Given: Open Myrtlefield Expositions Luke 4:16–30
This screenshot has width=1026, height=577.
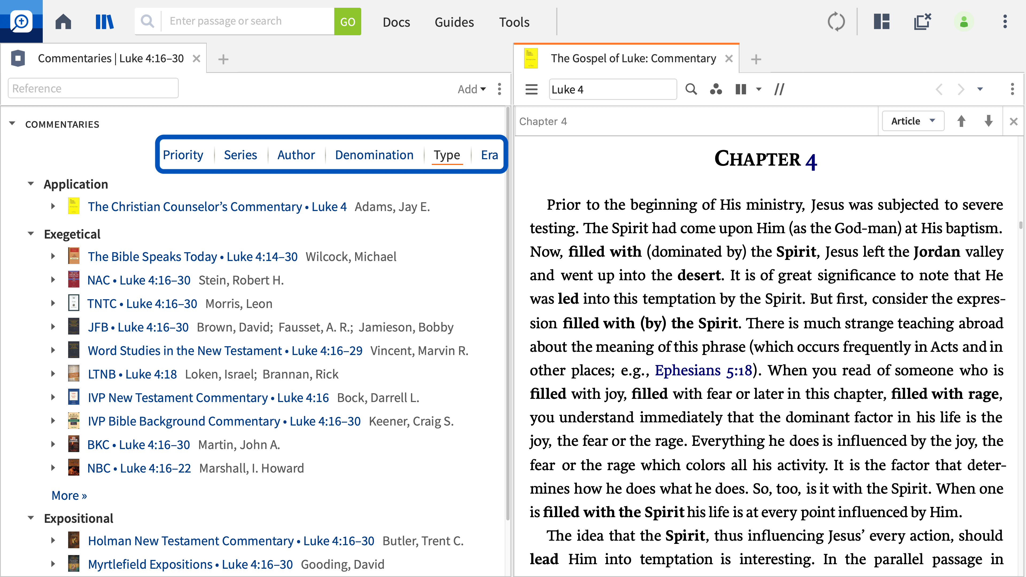Looking at the screenshot, I should point(191,564).
